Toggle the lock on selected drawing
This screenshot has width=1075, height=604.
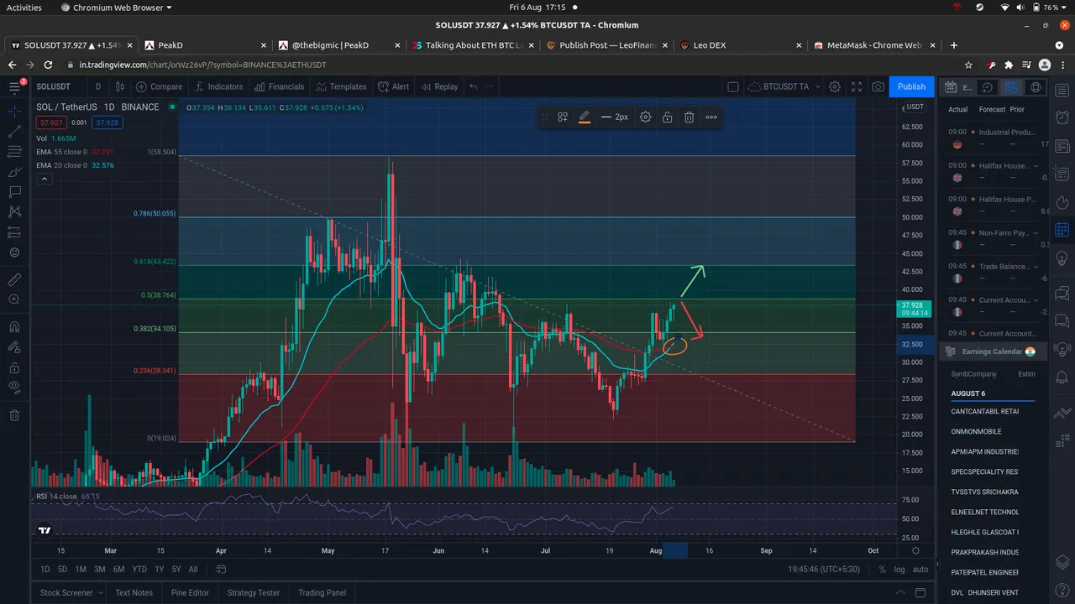(x=667, y=117)
